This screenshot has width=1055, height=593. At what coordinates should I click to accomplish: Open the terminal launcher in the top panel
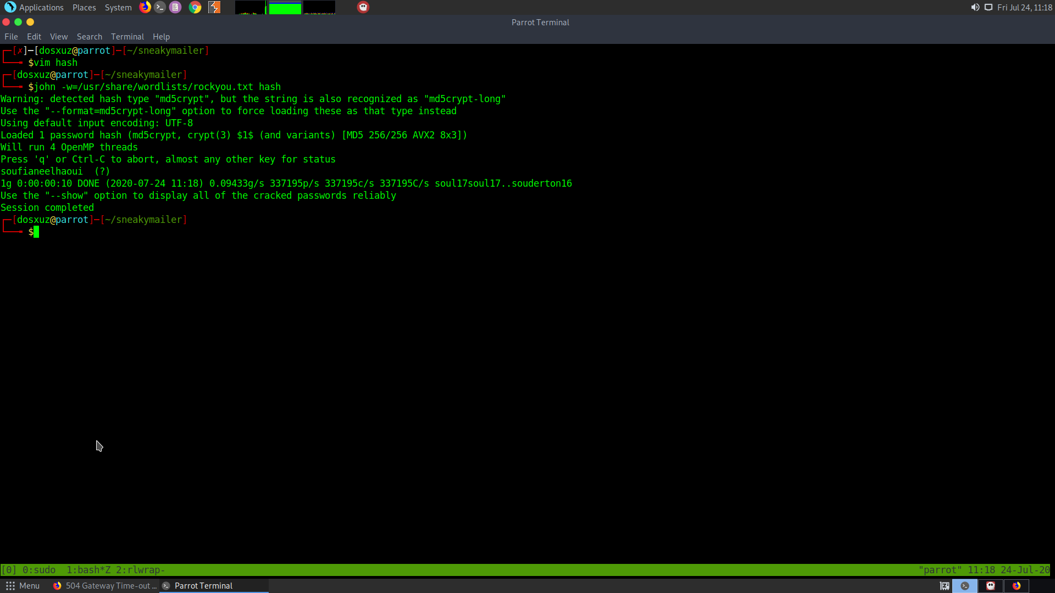tap(160, 7)
